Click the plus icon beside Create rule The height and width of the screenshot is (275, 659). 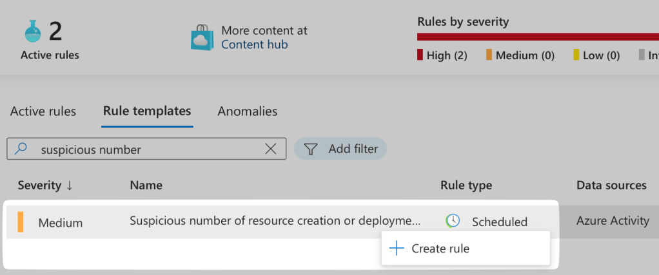pyautogui.click(x=397, y=249)
